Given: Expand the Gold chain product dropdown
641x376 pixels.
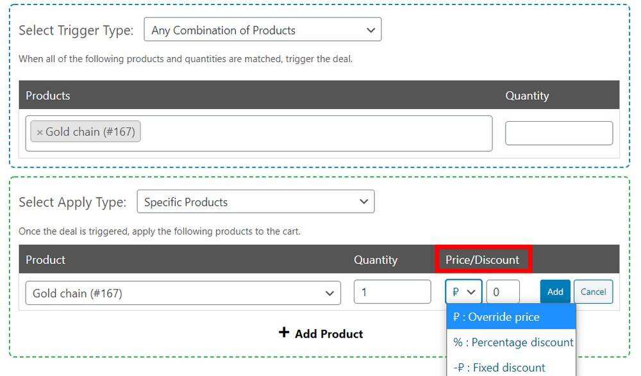Looking at the screenshot, I should pos(183,293).
